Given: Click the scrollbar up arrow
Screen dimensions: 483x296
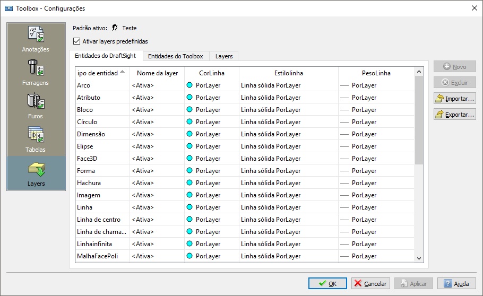Looking at the screenshot, I should click(x=419, y=72).
